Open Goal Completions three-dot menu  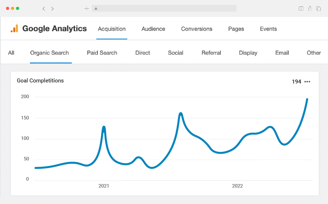[307, 82]
